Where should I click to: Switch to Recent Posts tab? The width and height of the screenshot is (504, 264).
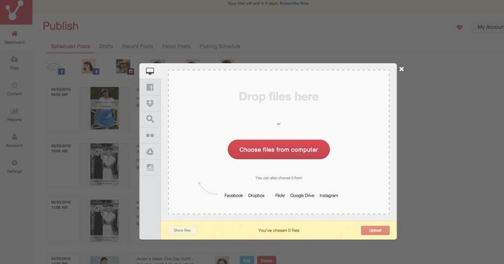[138, 46]
